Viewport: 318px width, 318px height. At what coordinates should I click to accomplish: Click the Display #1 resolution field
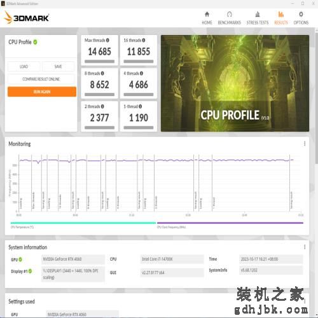(73, 274)
